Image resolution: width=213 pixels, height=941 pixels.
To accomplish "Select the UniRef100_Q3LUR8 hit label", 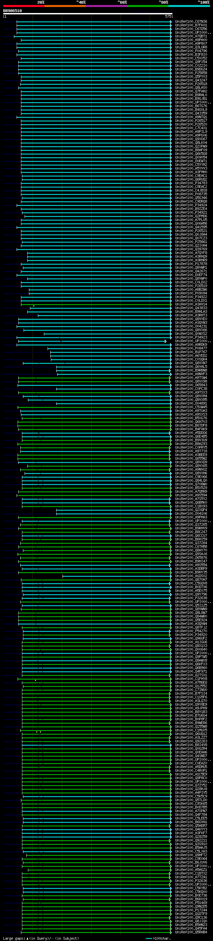I will (x=191, y=47).
